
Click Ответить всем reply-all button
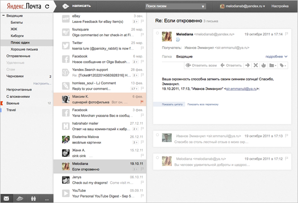201,66
